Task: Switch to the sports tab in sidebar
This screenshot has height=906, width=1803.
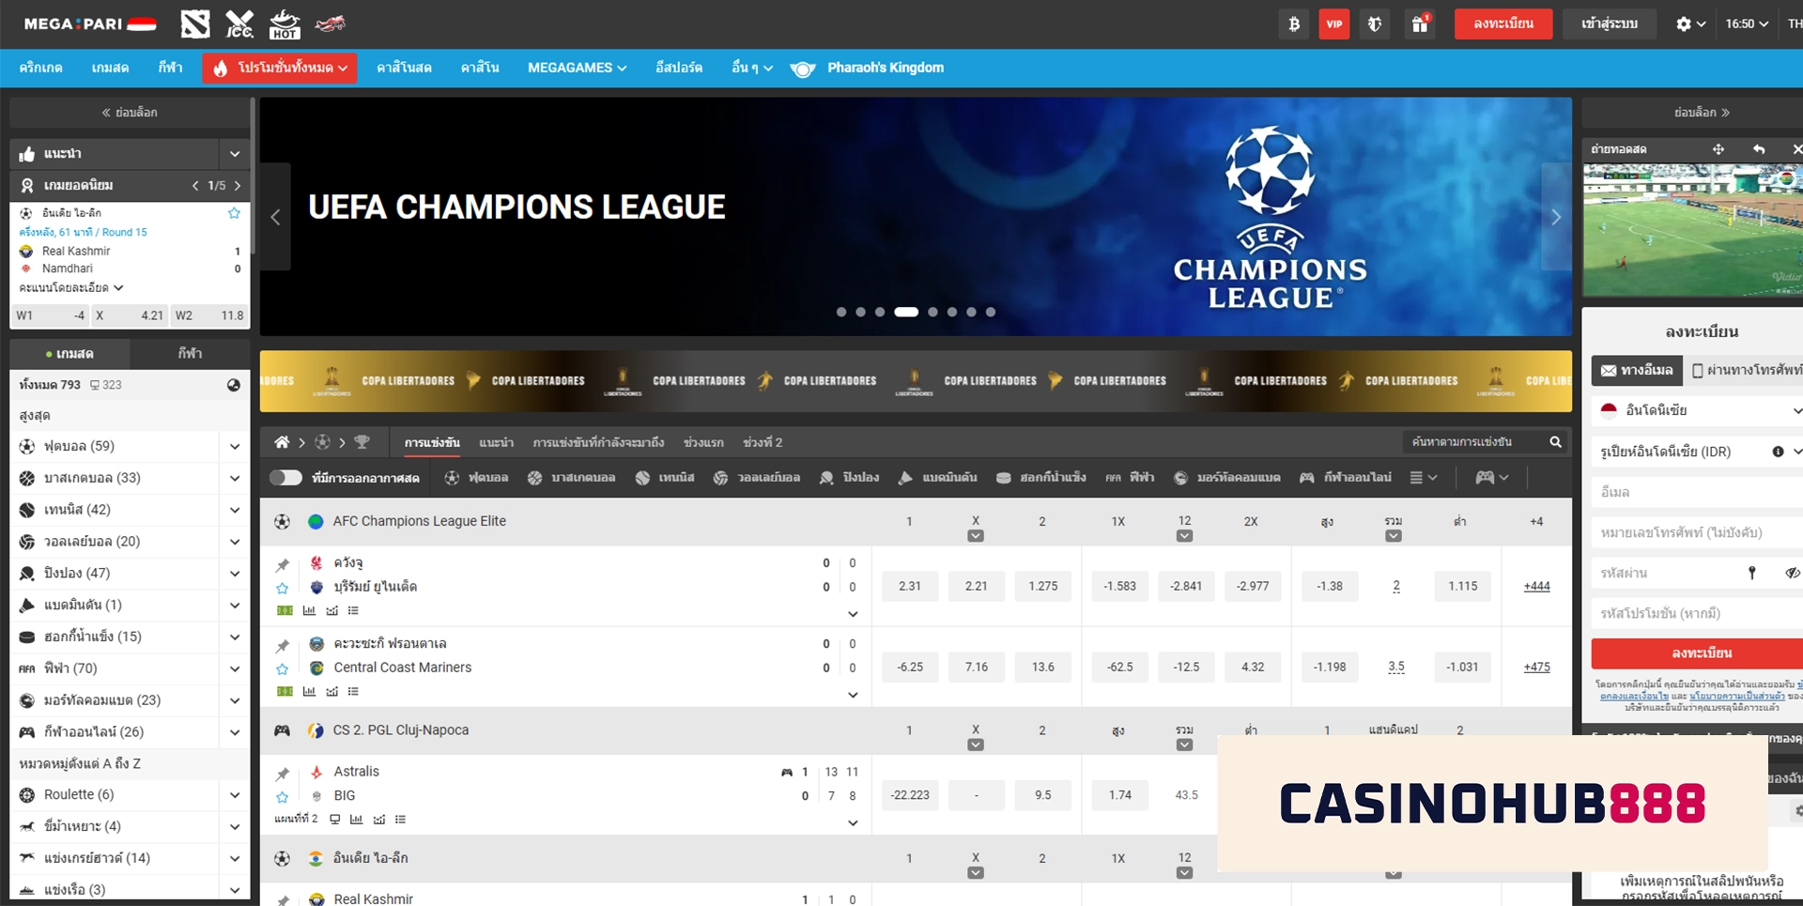Action: pos(191,354)
